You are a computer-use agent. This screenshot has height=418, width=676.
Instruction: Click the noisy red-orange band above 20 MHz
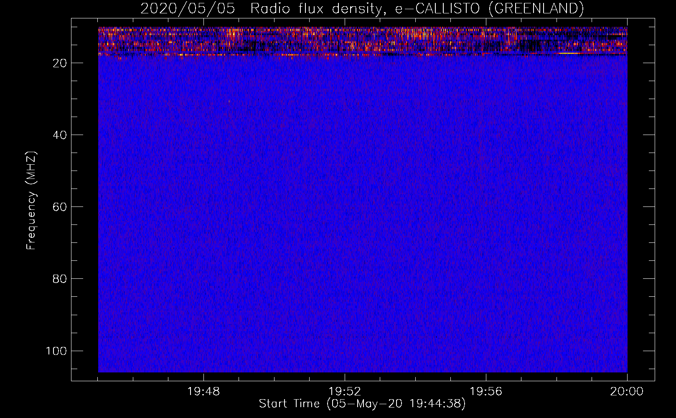tap(363, 41)
